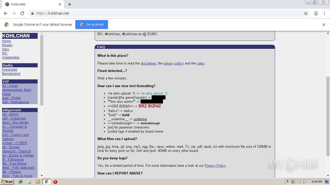This screenshot has width=330, height=185.
Task: Launch Internet Explorer from the taskbar
Action: point(21,182)
